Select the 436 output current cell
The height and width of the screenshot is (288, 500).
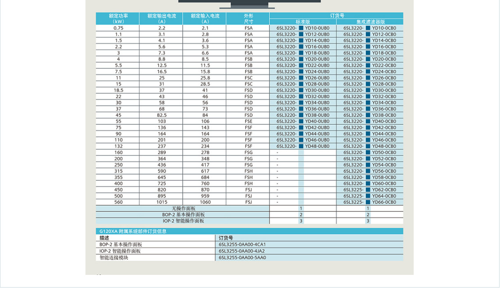162,165
